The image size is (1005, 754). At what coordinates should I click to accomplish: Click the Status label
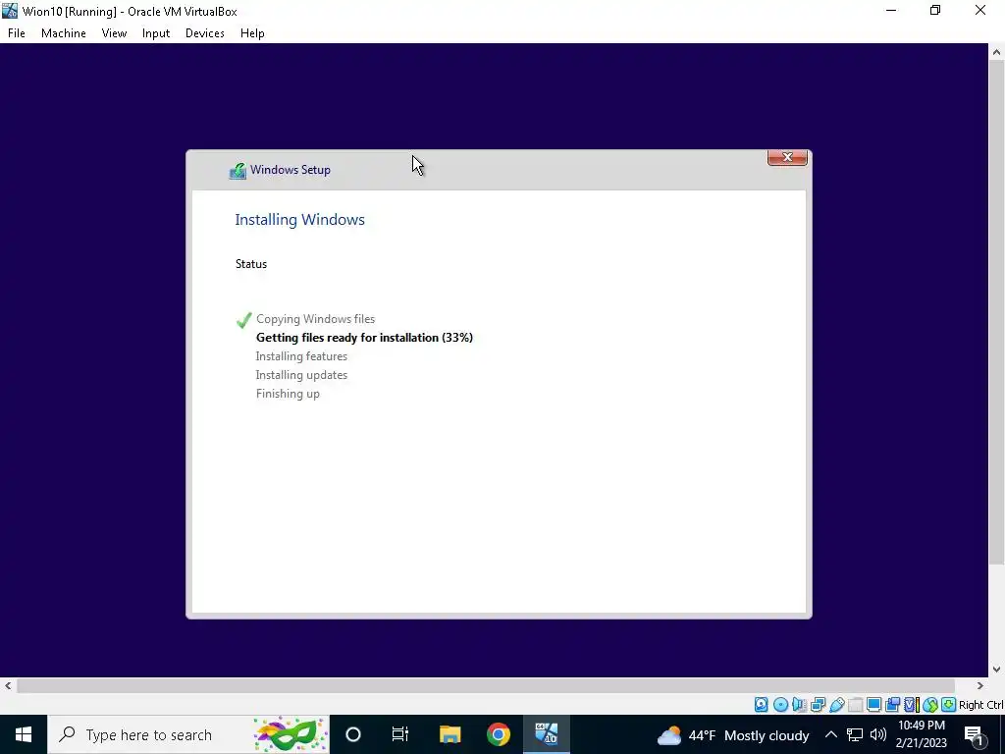pos(251,264)
